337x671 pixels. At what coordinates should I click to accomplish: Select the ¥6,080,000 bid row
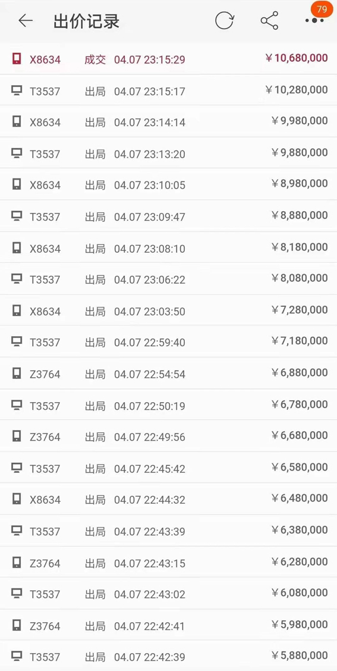tap(169, 594)
